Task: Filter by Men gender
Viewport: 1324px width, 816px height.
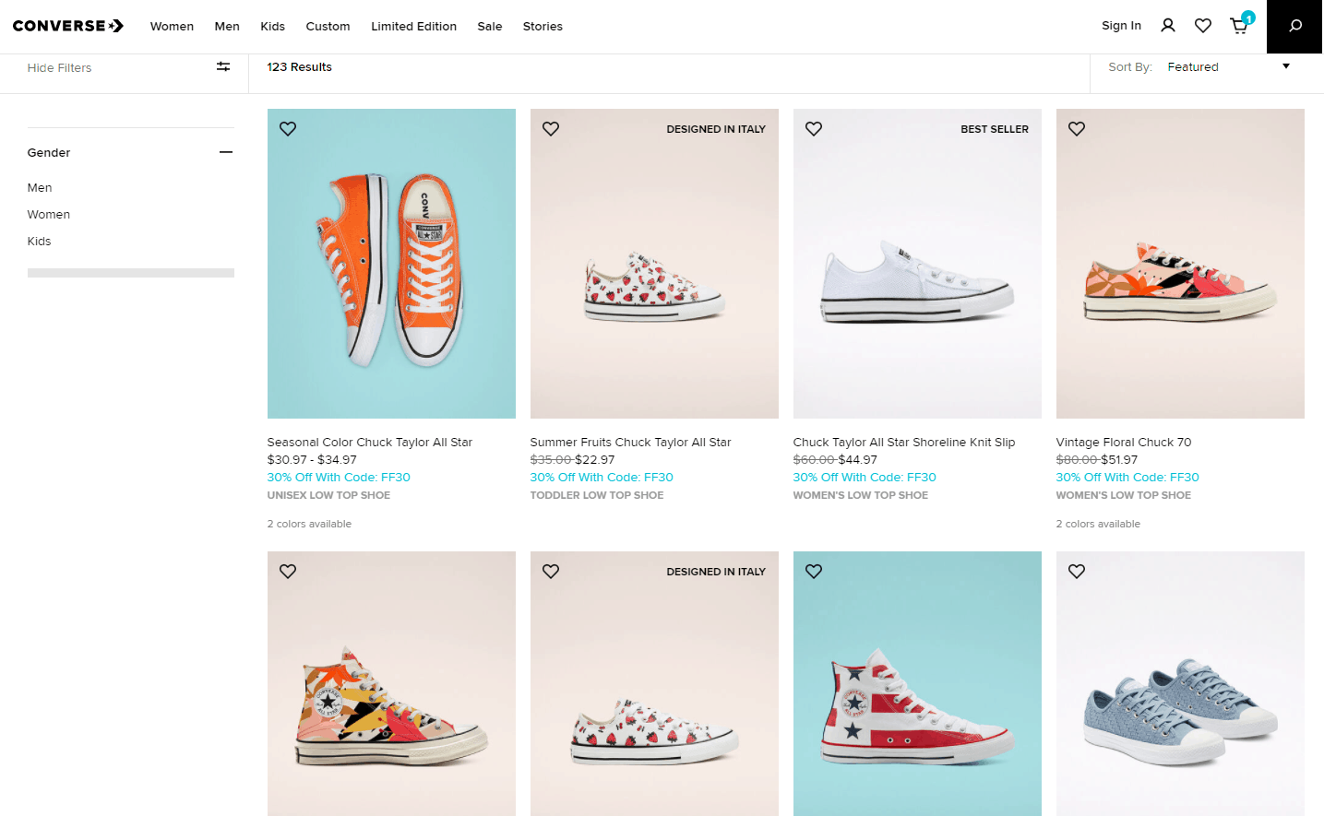Action: [40, 187]
